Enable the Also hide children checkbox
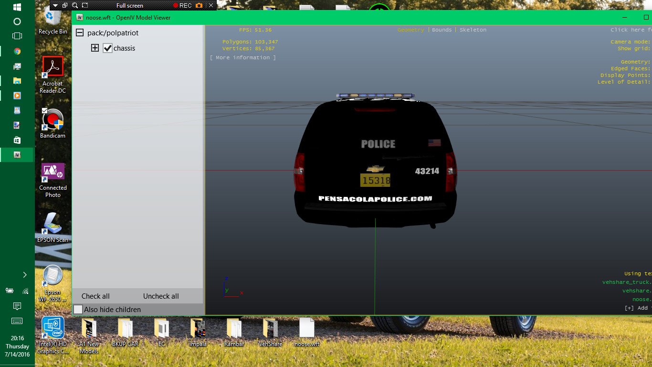The height and width of the screenshot is (367, 652). (78, 310)
